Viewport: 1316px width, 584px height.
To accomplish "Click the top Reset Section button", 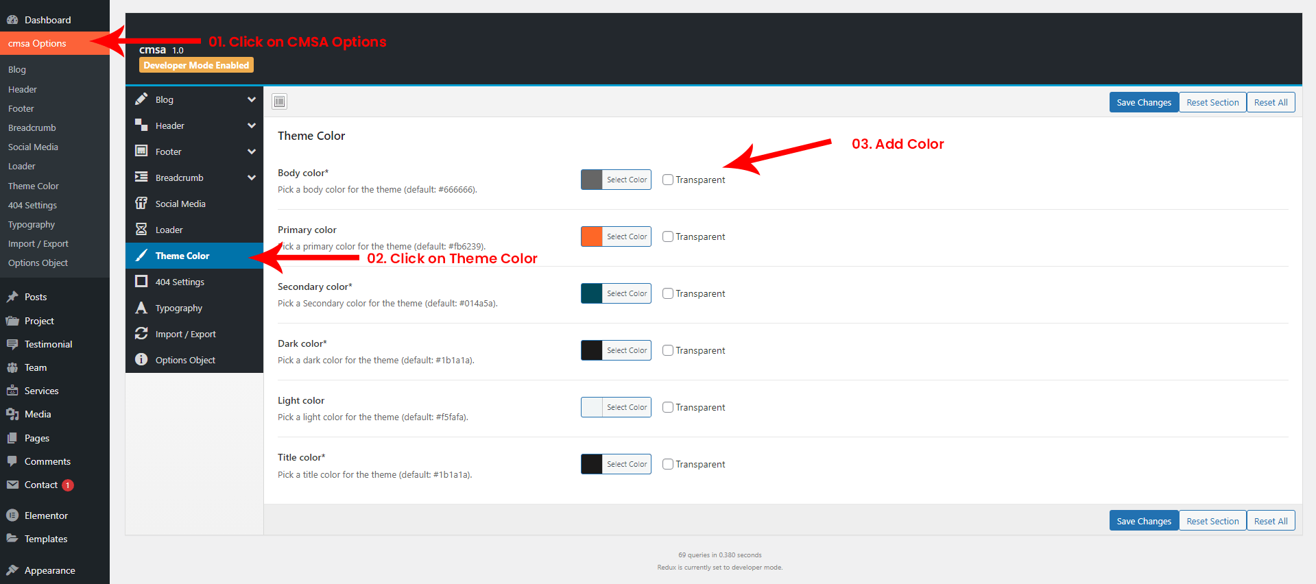I will pyautogui.click(x=1212, y=102).
